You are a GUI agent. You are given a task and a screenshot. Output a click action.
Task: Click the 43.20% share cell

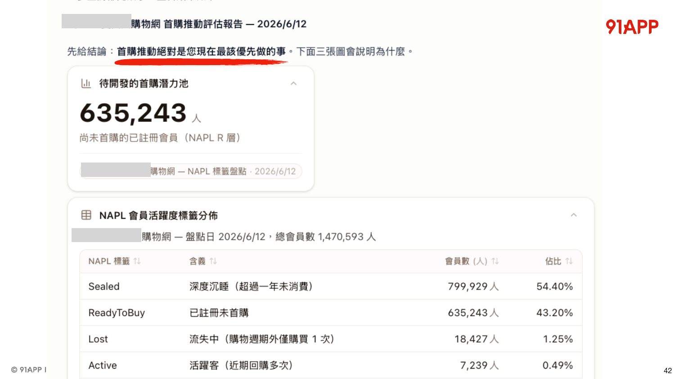pyautogui.click(x=554, y=313)
